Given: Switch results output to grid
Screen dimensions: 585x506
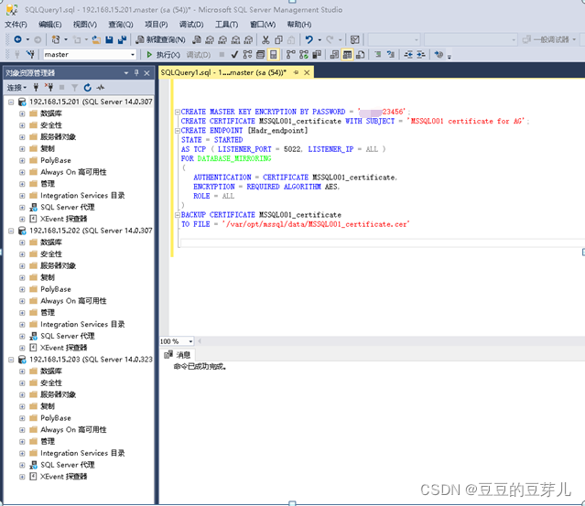Looking at the screenshot, I should tap(347, 54).
